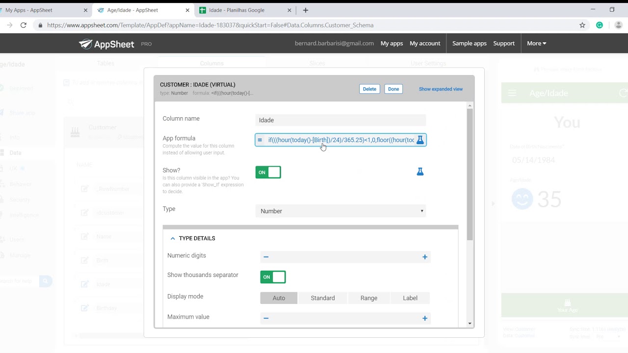Bookmark this page with star icon
Viewport: 628px width, 353px height.
click(x=582, y=25)
